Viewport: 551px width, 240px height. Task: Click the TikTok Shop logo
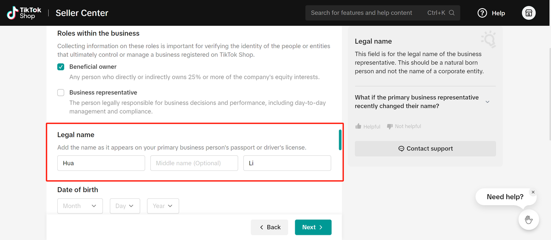point(24,13)
